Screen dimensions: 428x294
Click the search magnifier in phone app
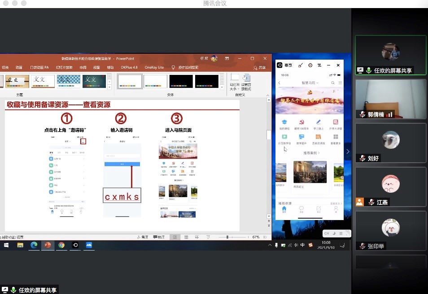[332, 83]
